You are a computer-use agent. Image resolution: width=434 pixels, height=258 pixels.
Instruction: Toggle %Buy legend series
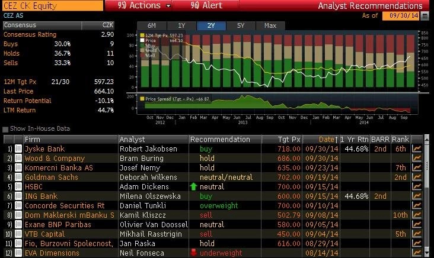pyautogui.click(x=142, y=46)
